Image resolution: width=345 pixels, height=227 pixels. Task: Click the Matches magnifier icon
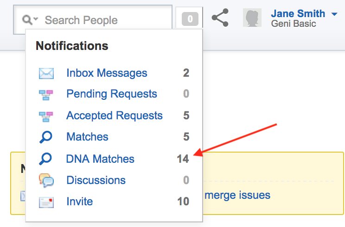[x=46, y=137]
